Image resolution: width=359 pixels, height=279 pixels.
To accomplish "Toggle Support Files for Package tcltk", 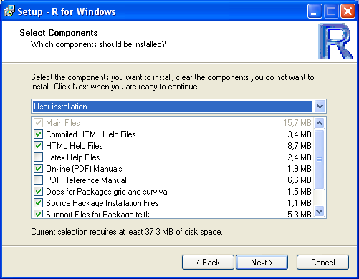I will tap(38, 214).
